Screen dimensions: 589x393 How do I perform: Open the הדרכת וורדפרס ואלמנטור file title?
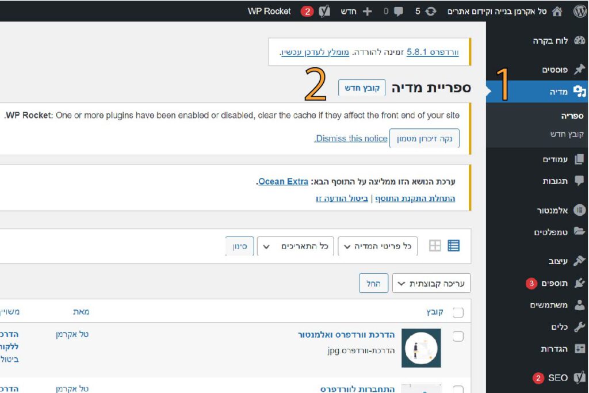(346, 334)
